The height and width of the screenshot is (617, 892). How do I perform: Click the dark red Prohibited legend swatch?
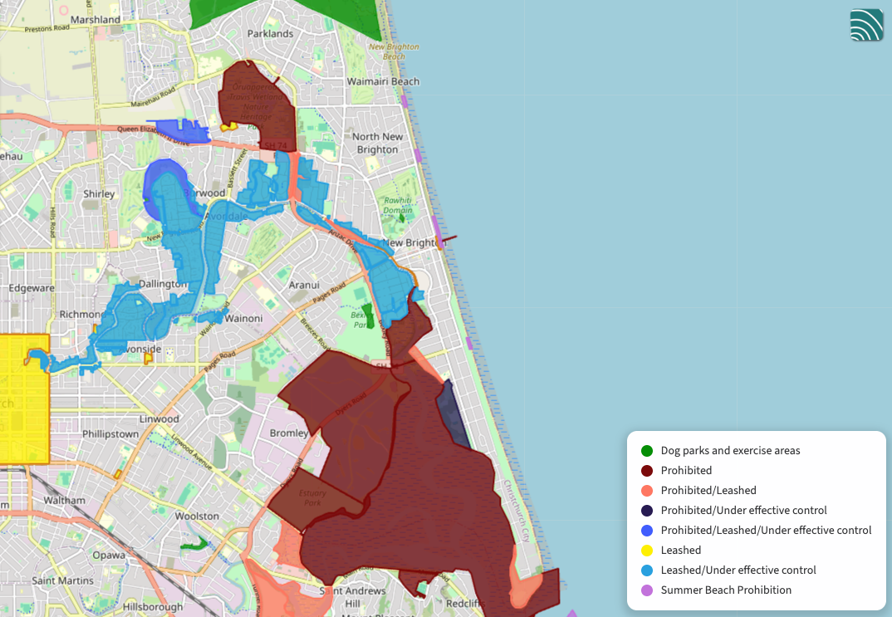click(647, 471)
